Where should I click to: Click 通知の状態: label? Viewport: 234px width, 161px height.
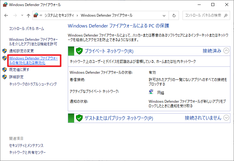tap(79, 101)
